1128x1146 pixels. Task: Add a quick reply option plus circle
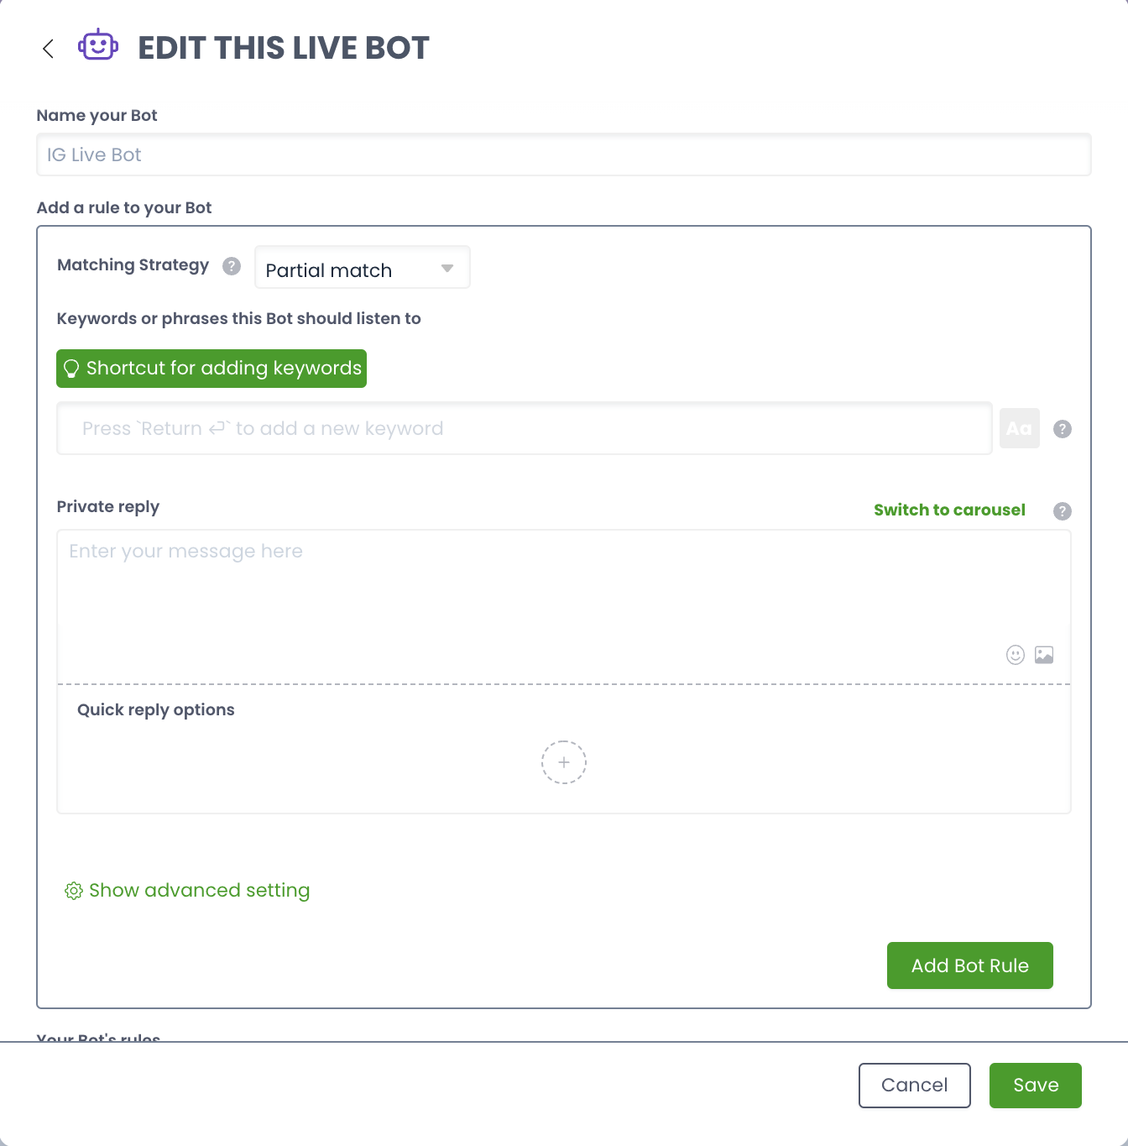pos(564,762)
